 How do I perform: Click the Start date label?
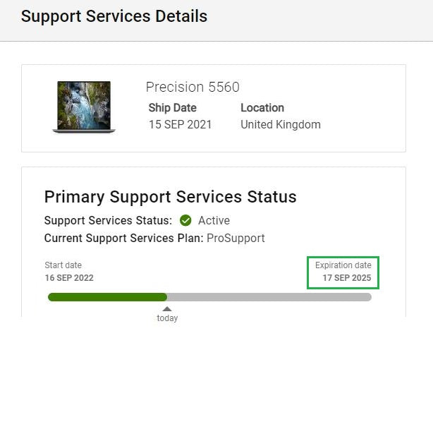tap(63, 265)
